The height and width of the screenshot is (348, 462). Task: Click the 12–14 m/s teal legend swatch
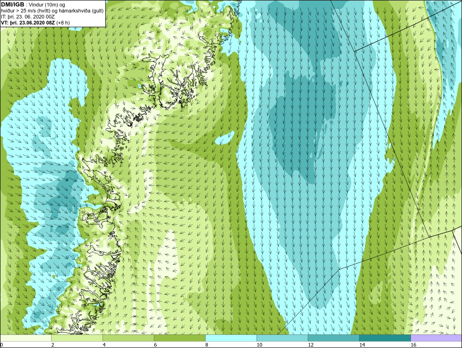pos(334,338)
